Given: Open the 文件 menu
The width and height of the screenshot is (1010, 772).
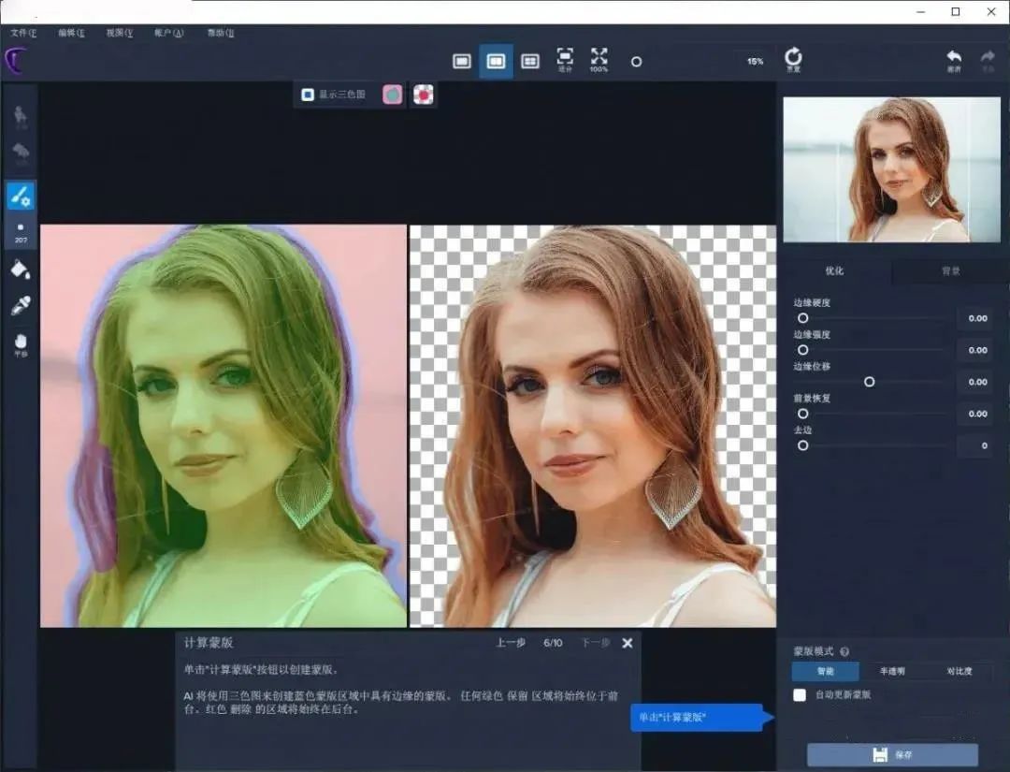Looking at the screenshot, I should [x=22, y=33].
